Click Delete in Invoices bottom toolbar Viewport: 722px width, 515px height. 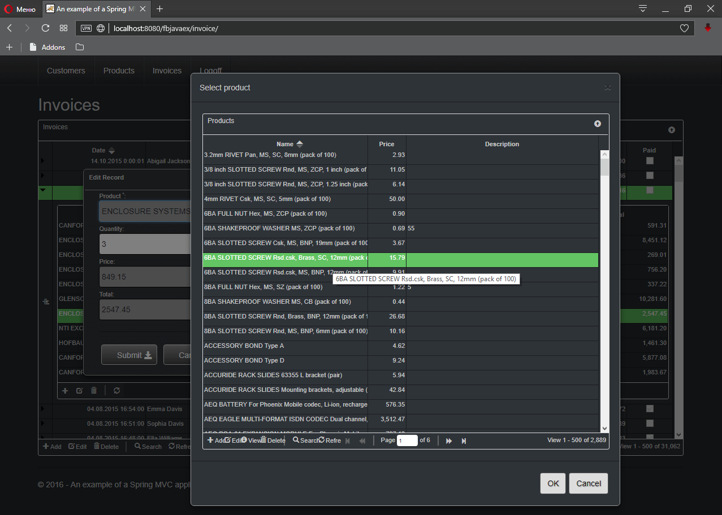coord(106,447)
